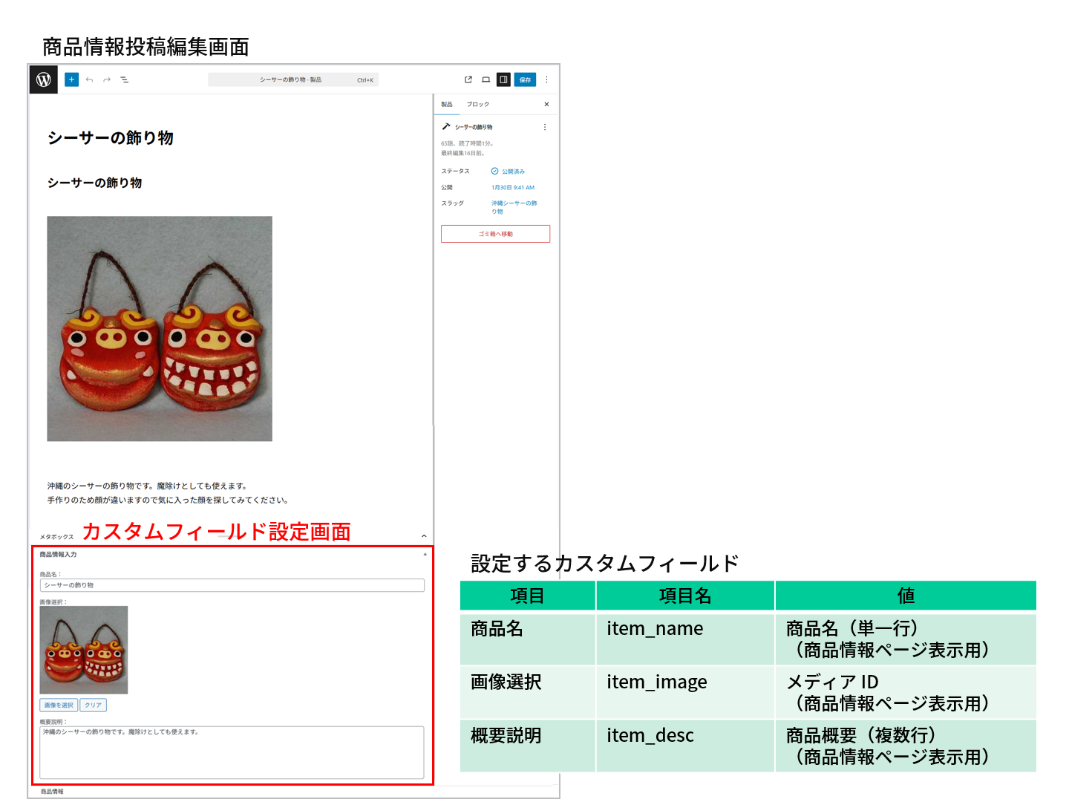Viewport: 1069px width, 802px height.
Task: Click the 保存 save button
Action: 525,79
